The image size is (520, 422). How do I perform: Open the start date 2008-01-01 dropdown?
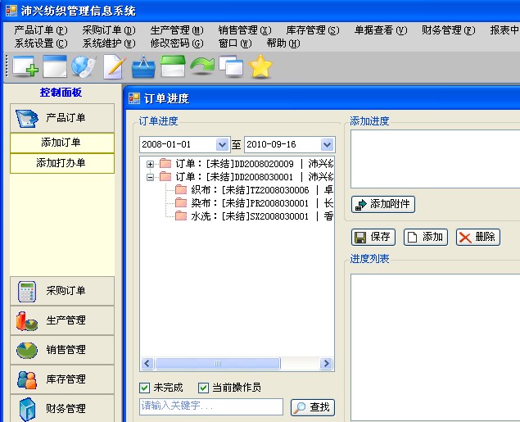(222, 145)
